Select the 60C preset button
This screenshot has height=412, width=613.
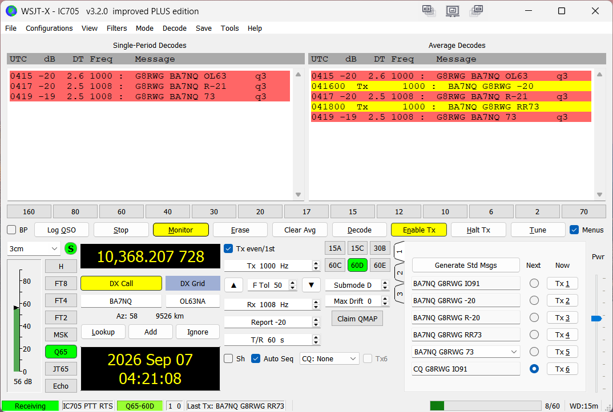335,266
